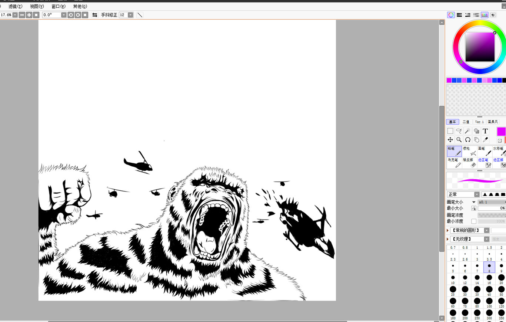Screen dimensions: 506x322
Task: Enable the 最小浓度 checkbox
Action: 474,221
